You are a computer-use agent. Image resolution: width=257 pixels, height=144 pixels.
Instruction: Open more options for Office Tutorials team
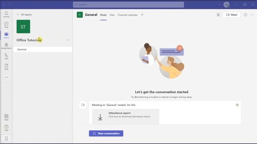[x=68, y=40]
